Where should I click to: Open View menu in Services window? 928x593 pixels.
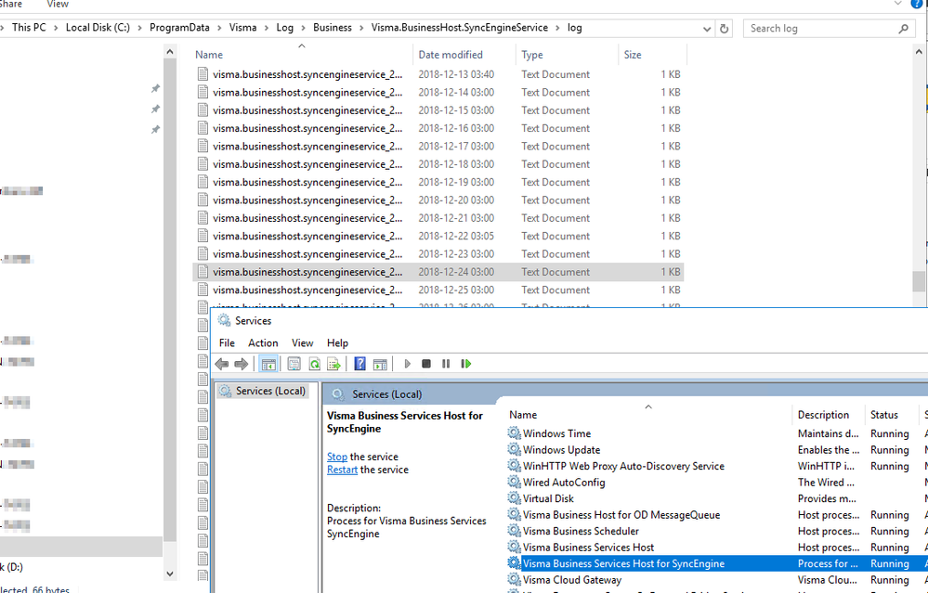click(x=302, y=343)
